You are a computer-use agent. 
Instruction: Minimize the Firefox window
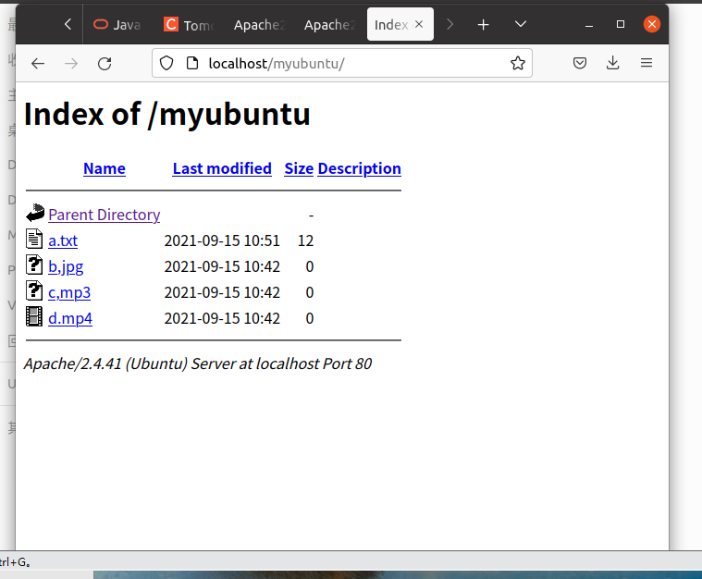pyautogui.click(x=589, y=25)
